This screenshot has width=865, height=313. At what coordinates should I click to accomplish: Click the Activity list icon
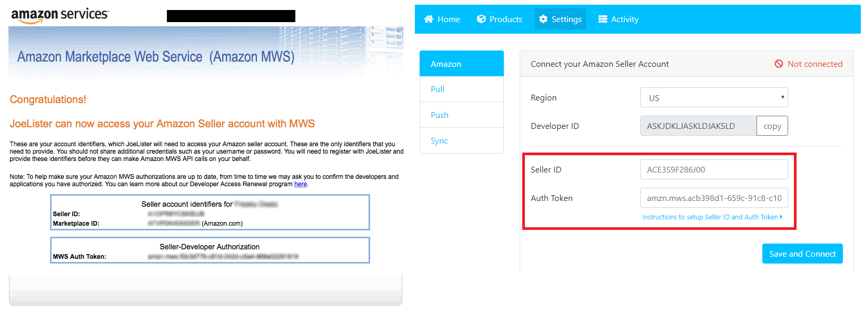tap(603, 19)
